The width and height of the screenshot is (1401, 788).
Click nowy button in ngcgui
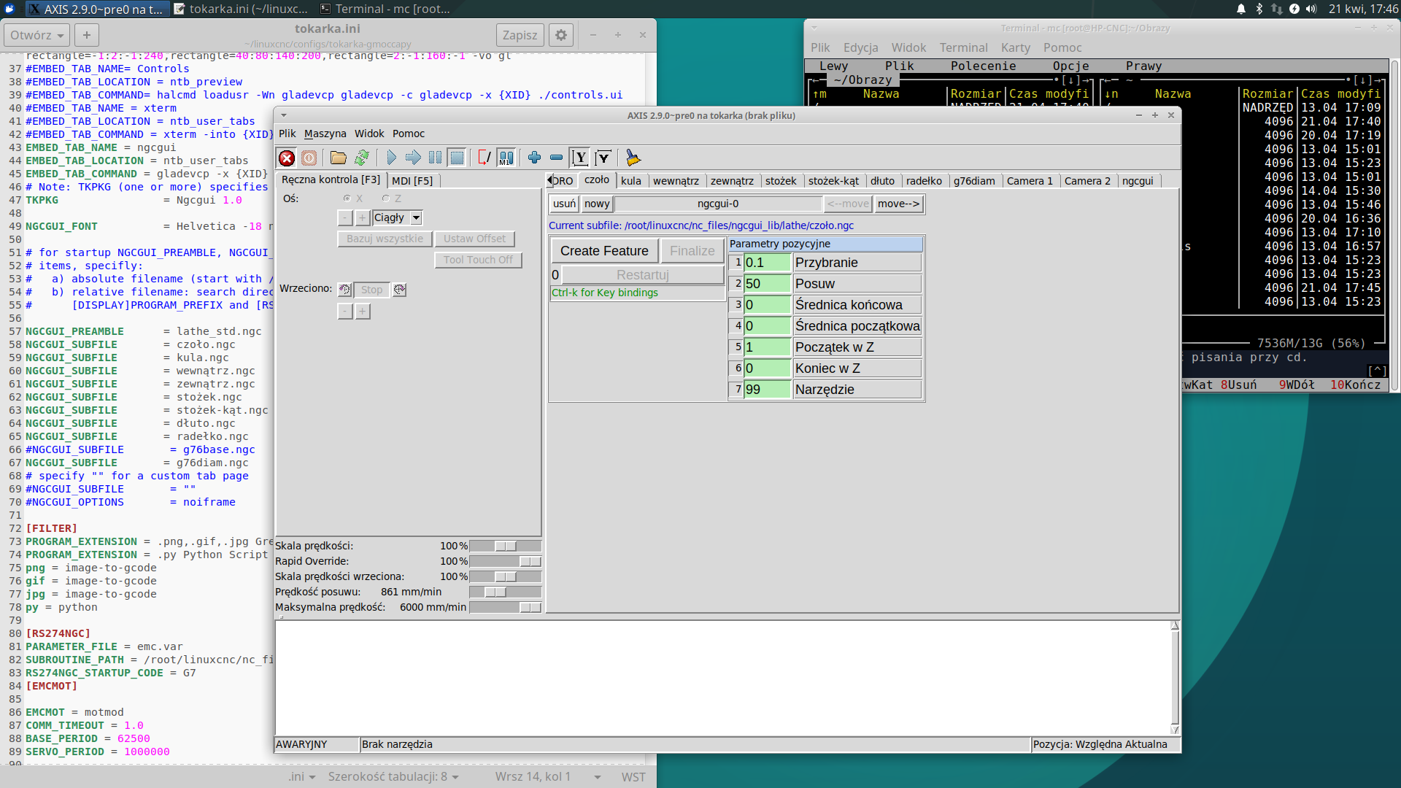(x=596, y=204)
